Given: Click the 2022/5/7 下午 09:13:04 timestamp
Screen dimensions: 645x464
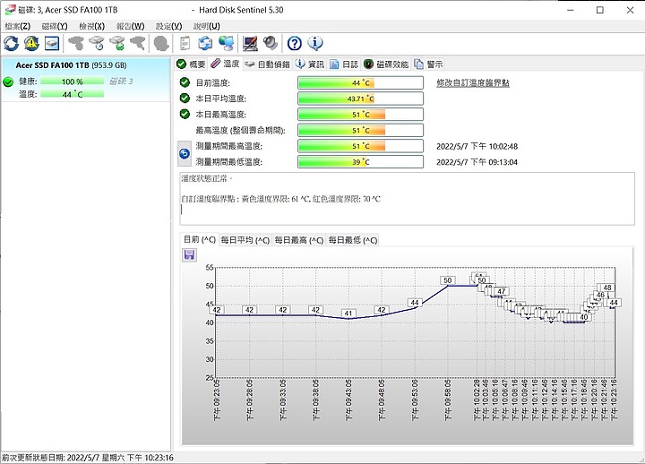Looking at the screenshot, I should coord(477,162).
